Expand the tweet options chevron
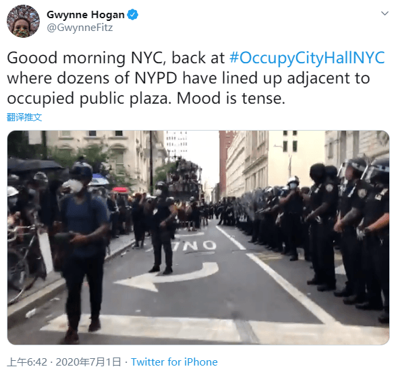The height and width of the screenshot is (373, 396). coord(385,13)
